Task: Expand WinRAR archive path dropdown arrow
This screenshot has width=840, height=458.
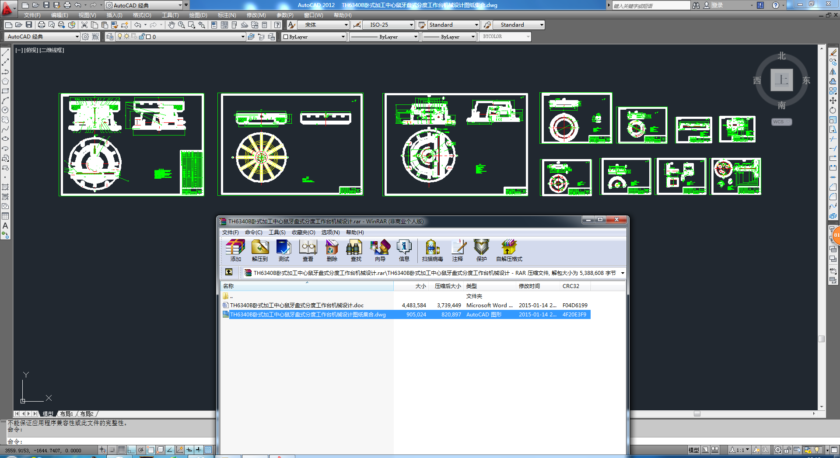Action: point(622,273)
